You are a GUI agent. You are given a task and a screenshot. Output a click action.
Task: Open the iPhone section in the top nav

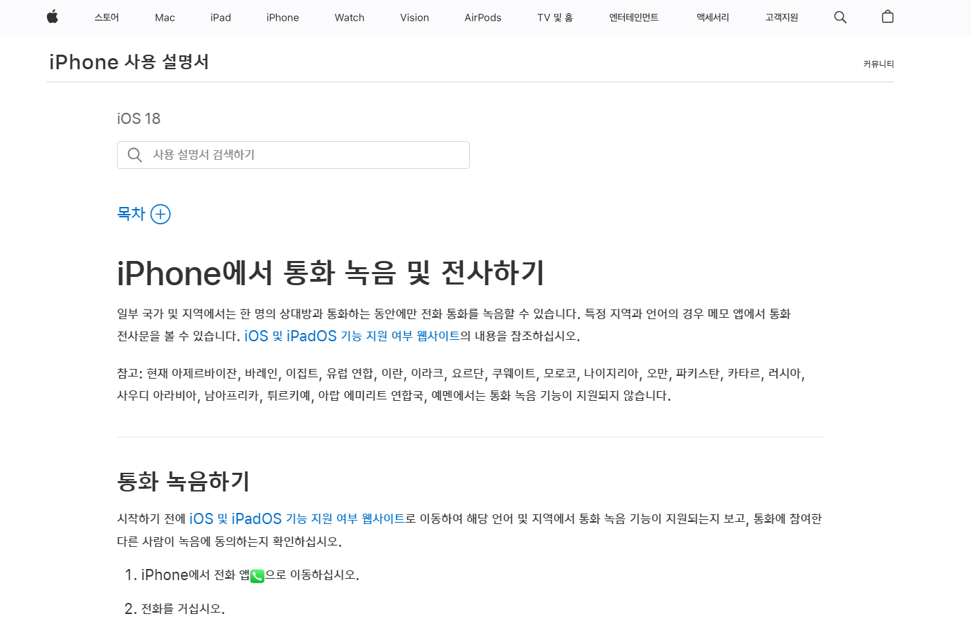[x=282, y=17]
